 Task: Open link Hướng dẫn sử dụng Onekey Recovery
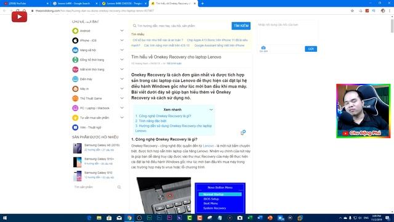pyautogui.click(x=174, y=128)
